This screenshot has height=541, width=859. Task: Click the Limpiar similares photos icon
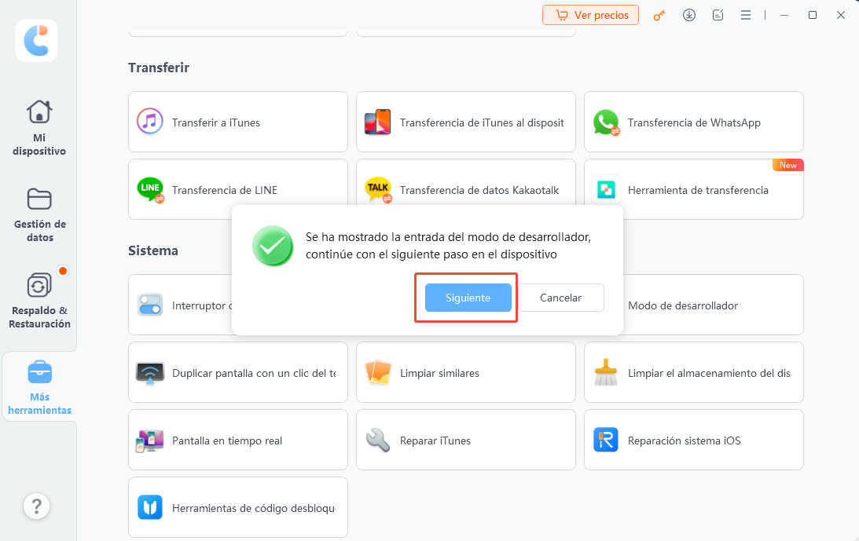378,372
